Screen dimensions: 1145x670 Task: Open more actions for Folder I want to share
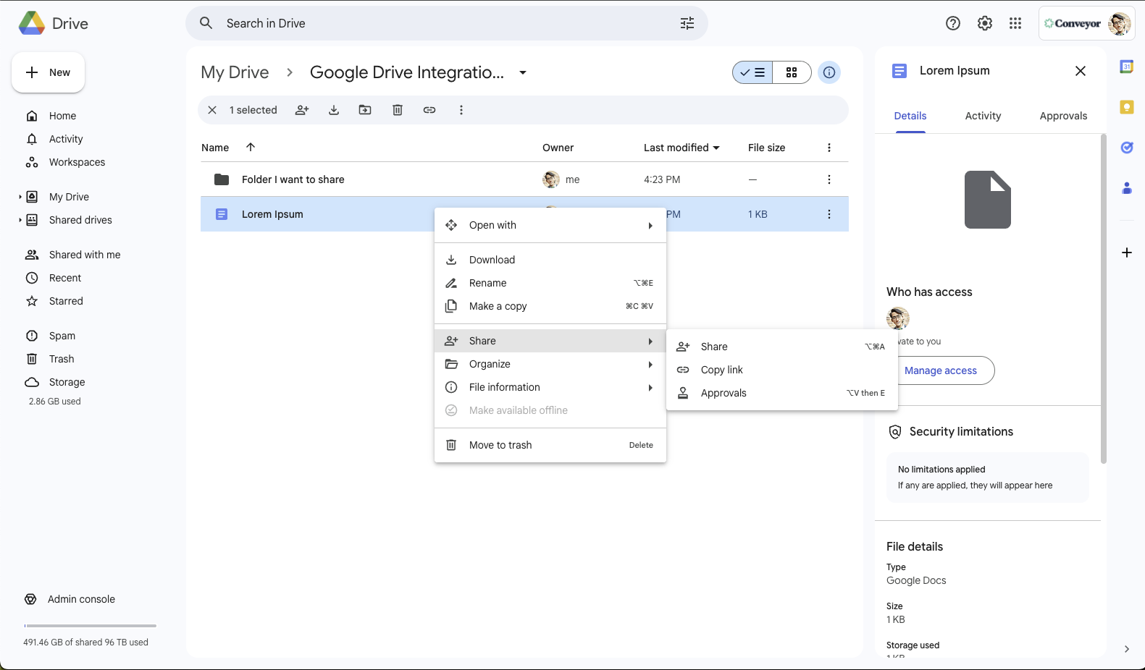[x=829, y=179]
